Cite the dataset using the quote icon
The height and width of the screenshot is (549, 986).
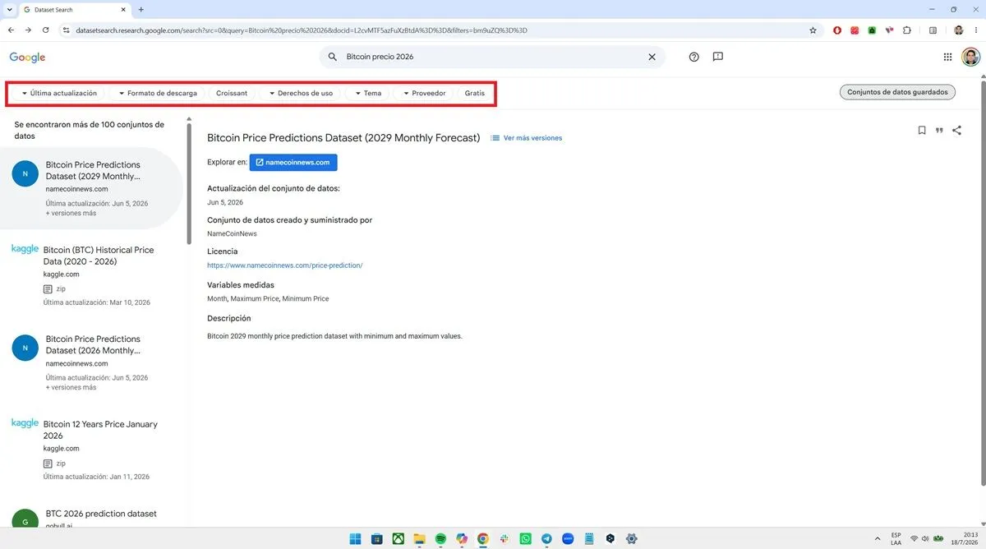pos(939,130)
